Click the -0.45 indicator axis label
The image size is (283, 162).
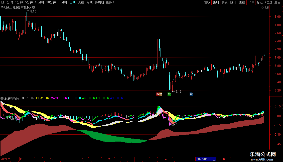click(277, 144)
